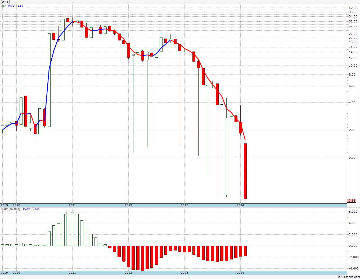Click the 6.00 price axis label
Screen dimensions: 360x279
pos(352,86)
